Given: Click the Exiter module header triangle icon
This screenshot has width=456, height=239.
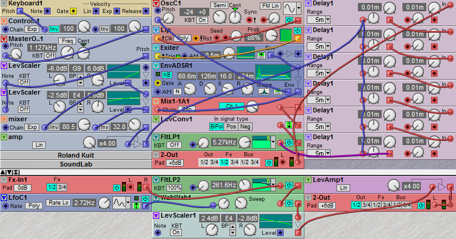Looking at the screenshot, I should click(x=156, y=48).
